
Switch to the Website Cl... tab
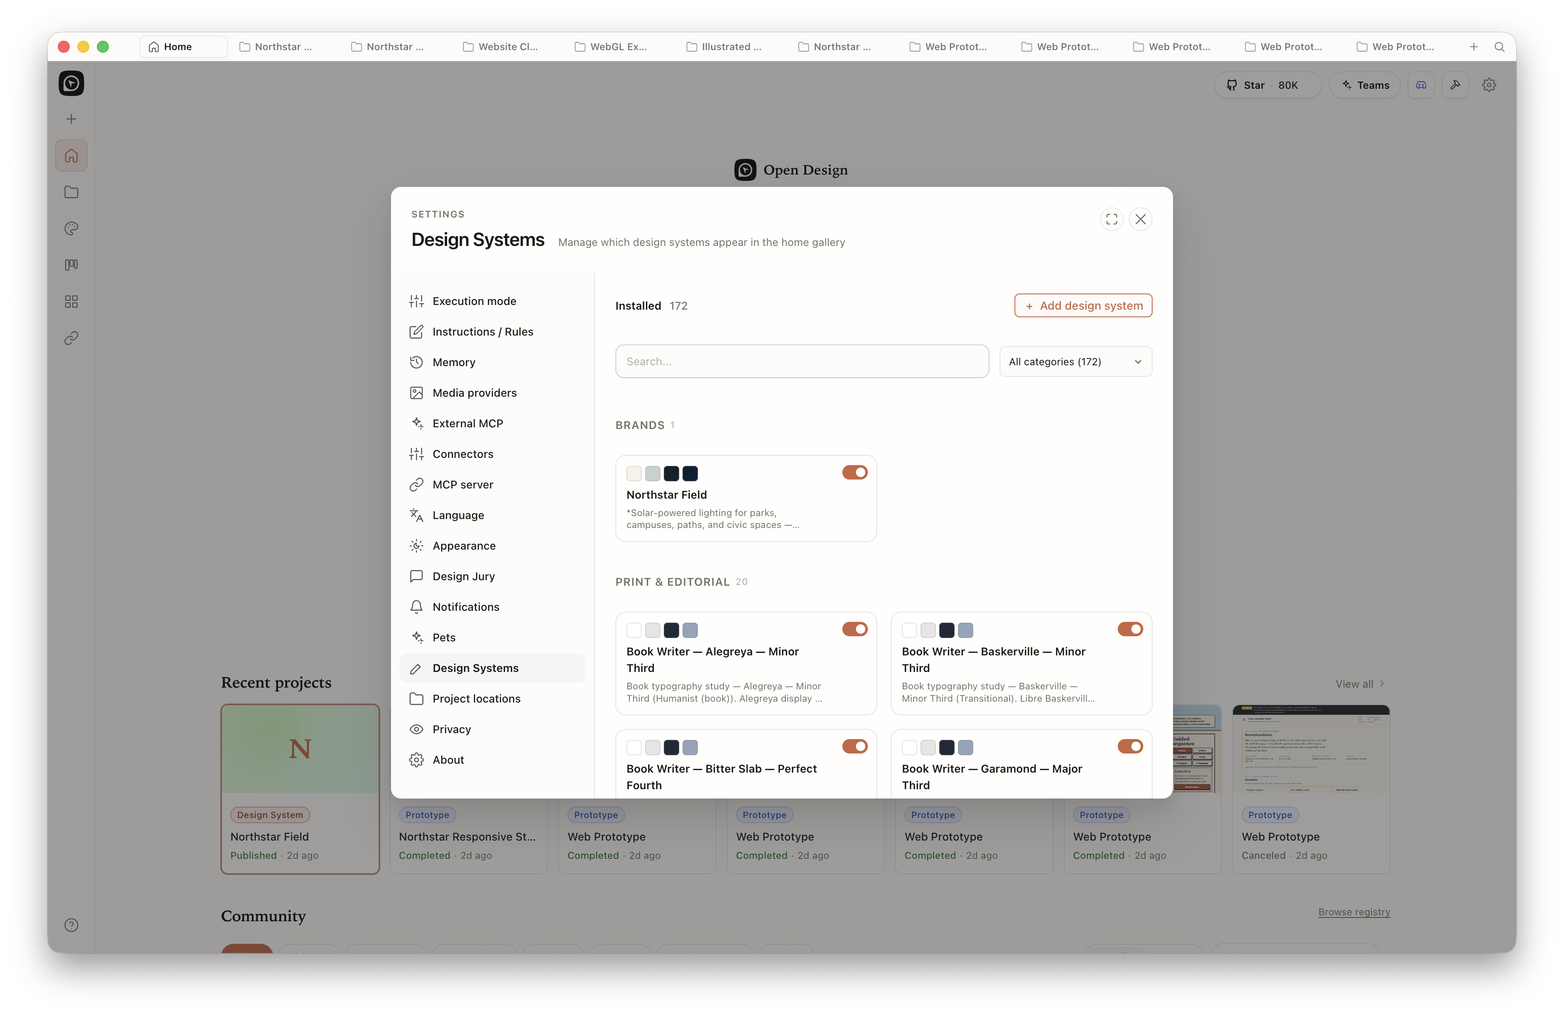coord(501,47)
